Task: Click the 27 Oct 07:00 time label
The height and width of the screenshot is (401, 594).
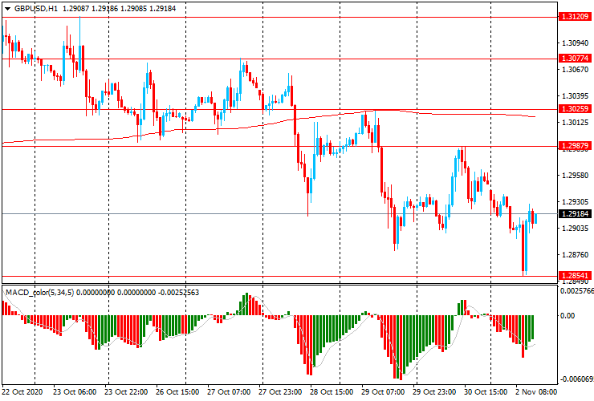Action: coord(230,391)
